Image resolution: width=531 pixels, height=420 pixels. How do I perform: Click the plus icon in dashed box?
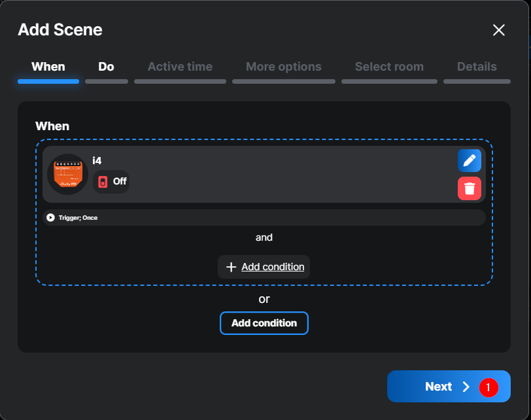[230, 267]
